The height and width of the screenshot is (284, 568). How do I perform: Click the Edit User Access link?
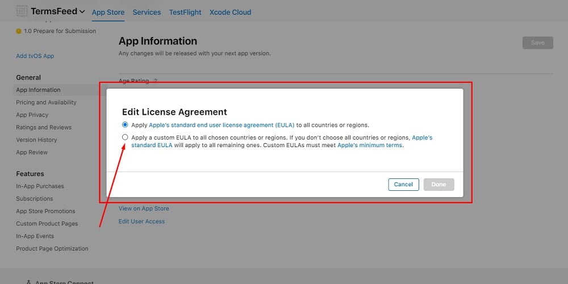[x=141, y=222]
